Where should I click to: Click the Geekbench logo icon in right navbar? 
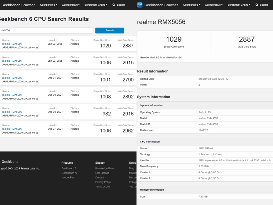pyautogui.click(x=139, y=5)
